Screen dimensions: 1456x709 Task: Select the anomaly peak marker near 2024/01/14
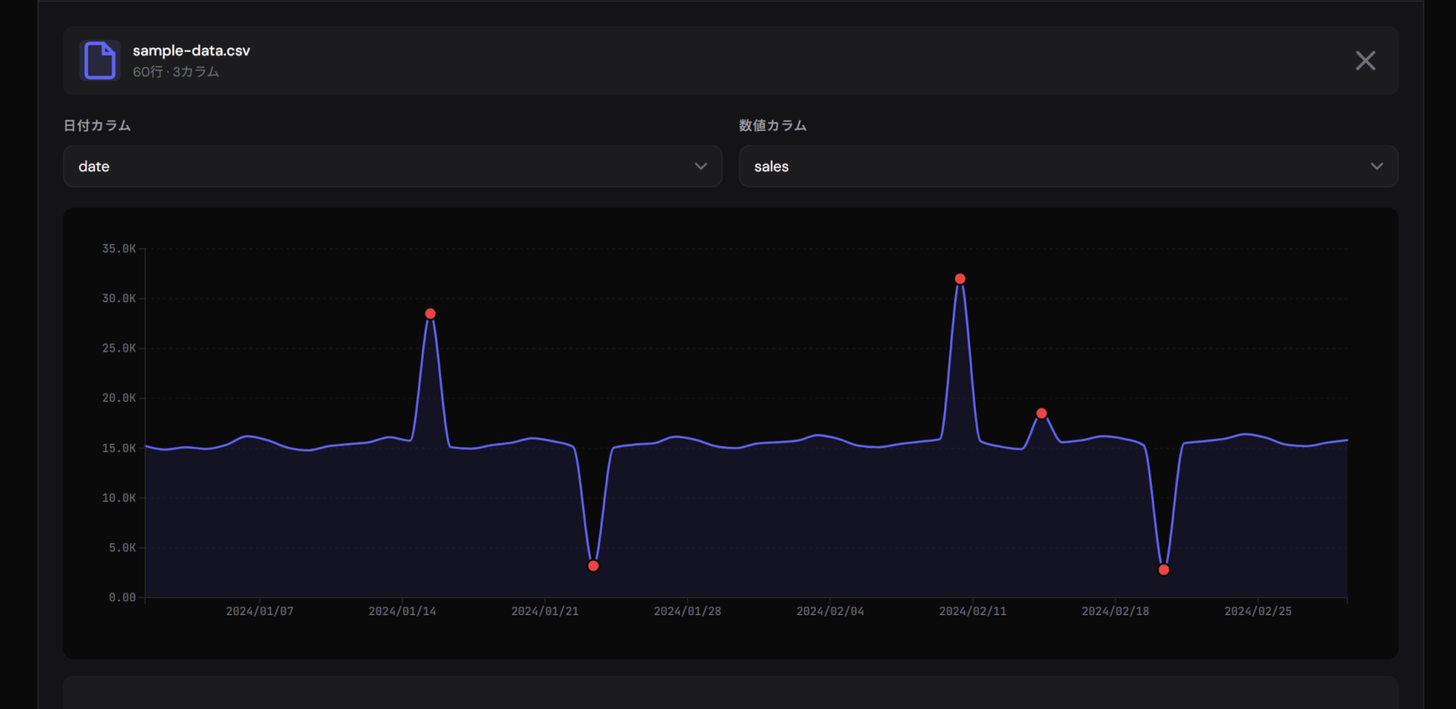[x=430, y=314]
